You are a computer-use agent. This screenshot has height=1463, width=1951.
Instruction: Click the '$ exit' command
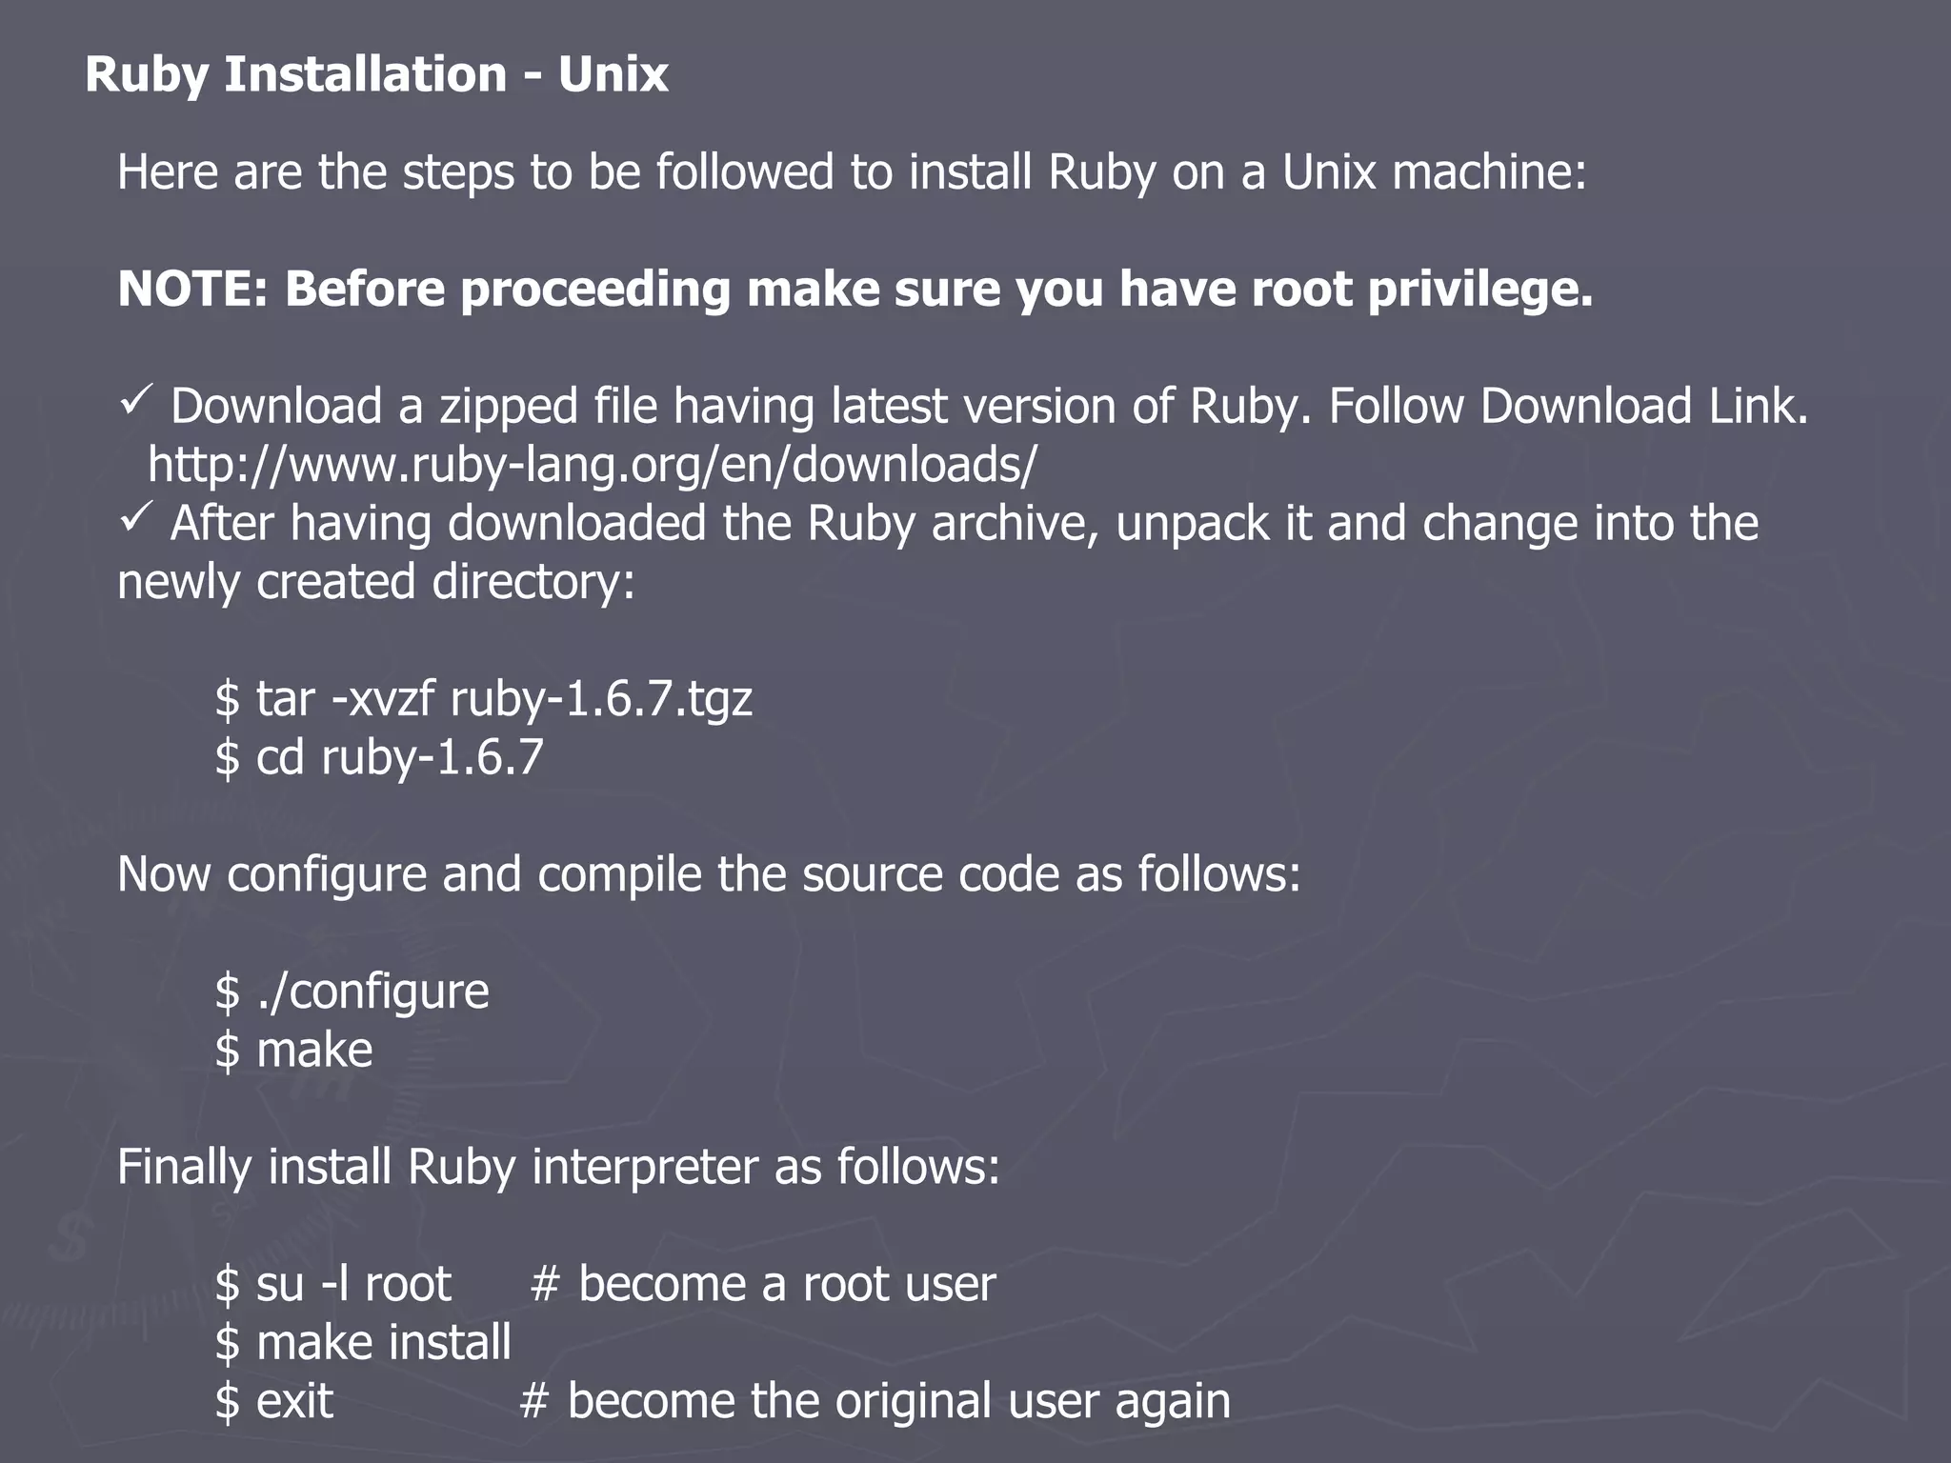274,1401
